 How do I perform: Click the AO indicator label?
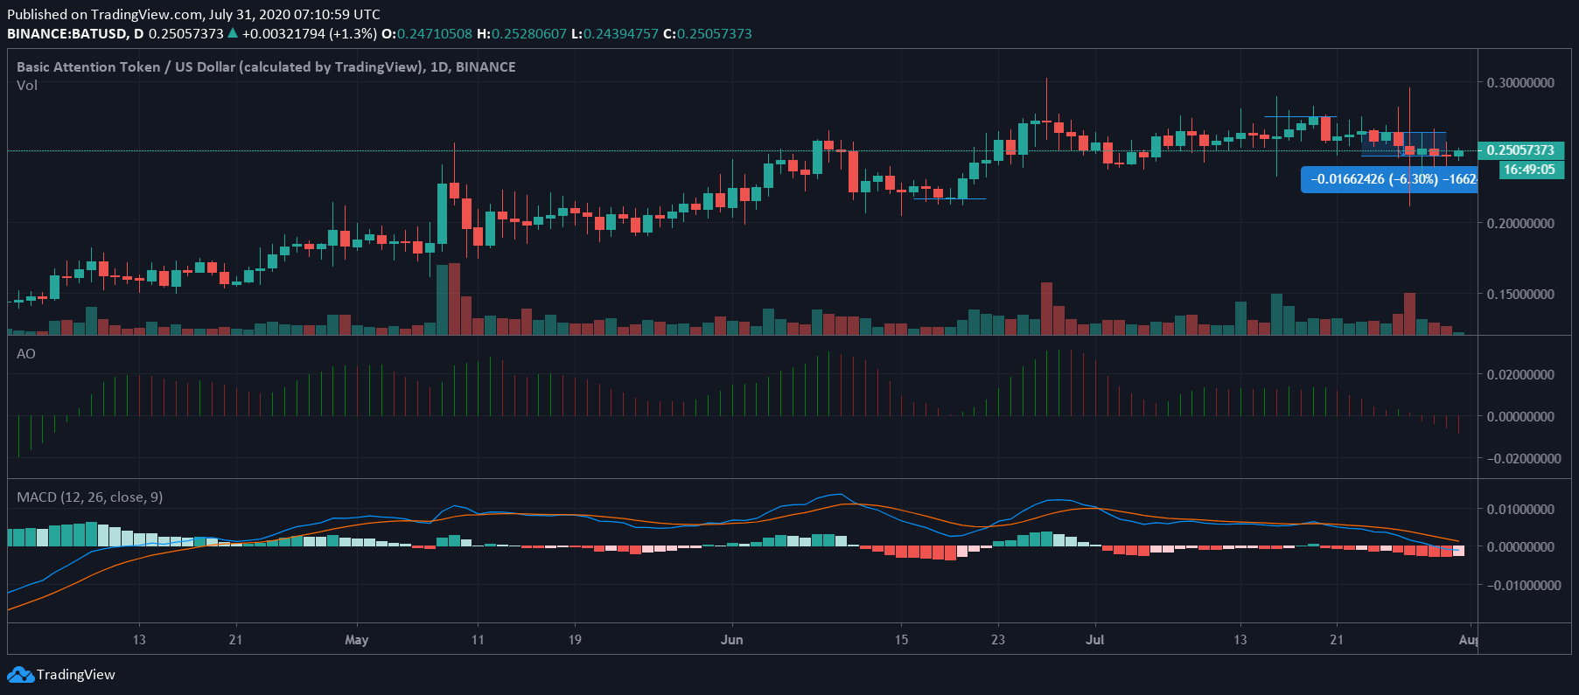(26, 354)
